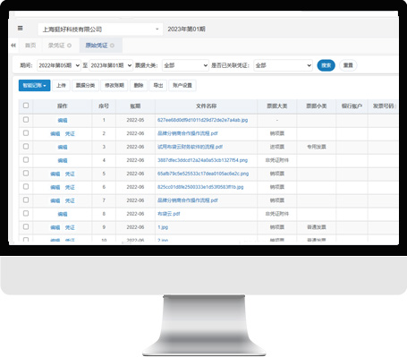Click the 银行账户 column header
Image resolution: width=407 pixels, height=357 pixels.
pos(352,106)
